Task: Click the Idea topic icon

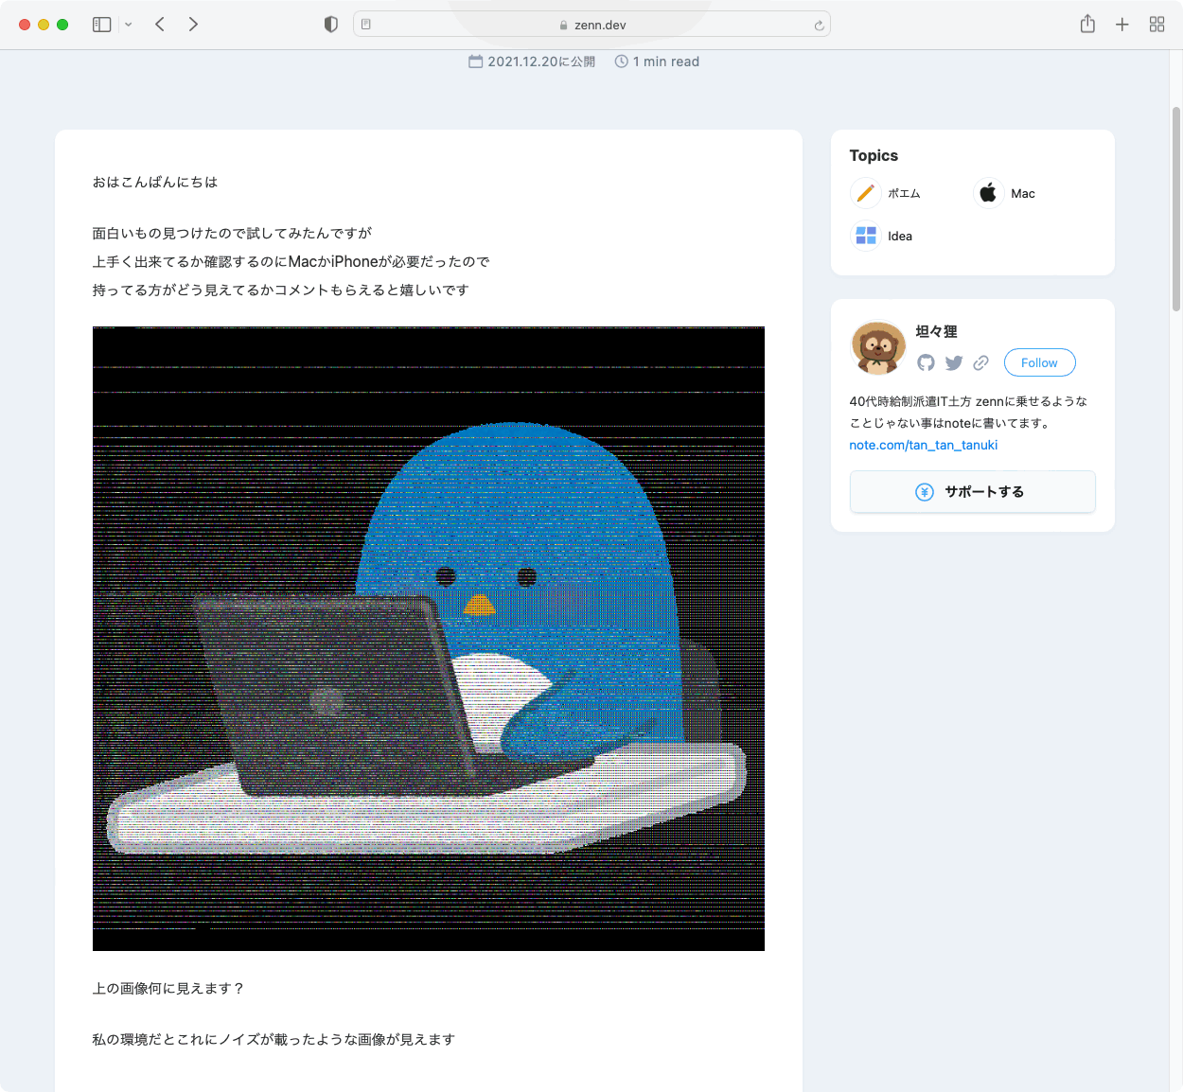Action: (x=865, y=236)
